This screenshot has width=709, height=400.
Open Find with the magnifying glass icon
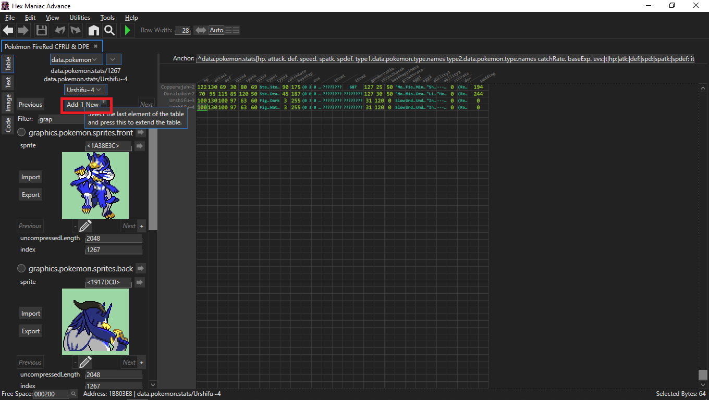point(109,30)
